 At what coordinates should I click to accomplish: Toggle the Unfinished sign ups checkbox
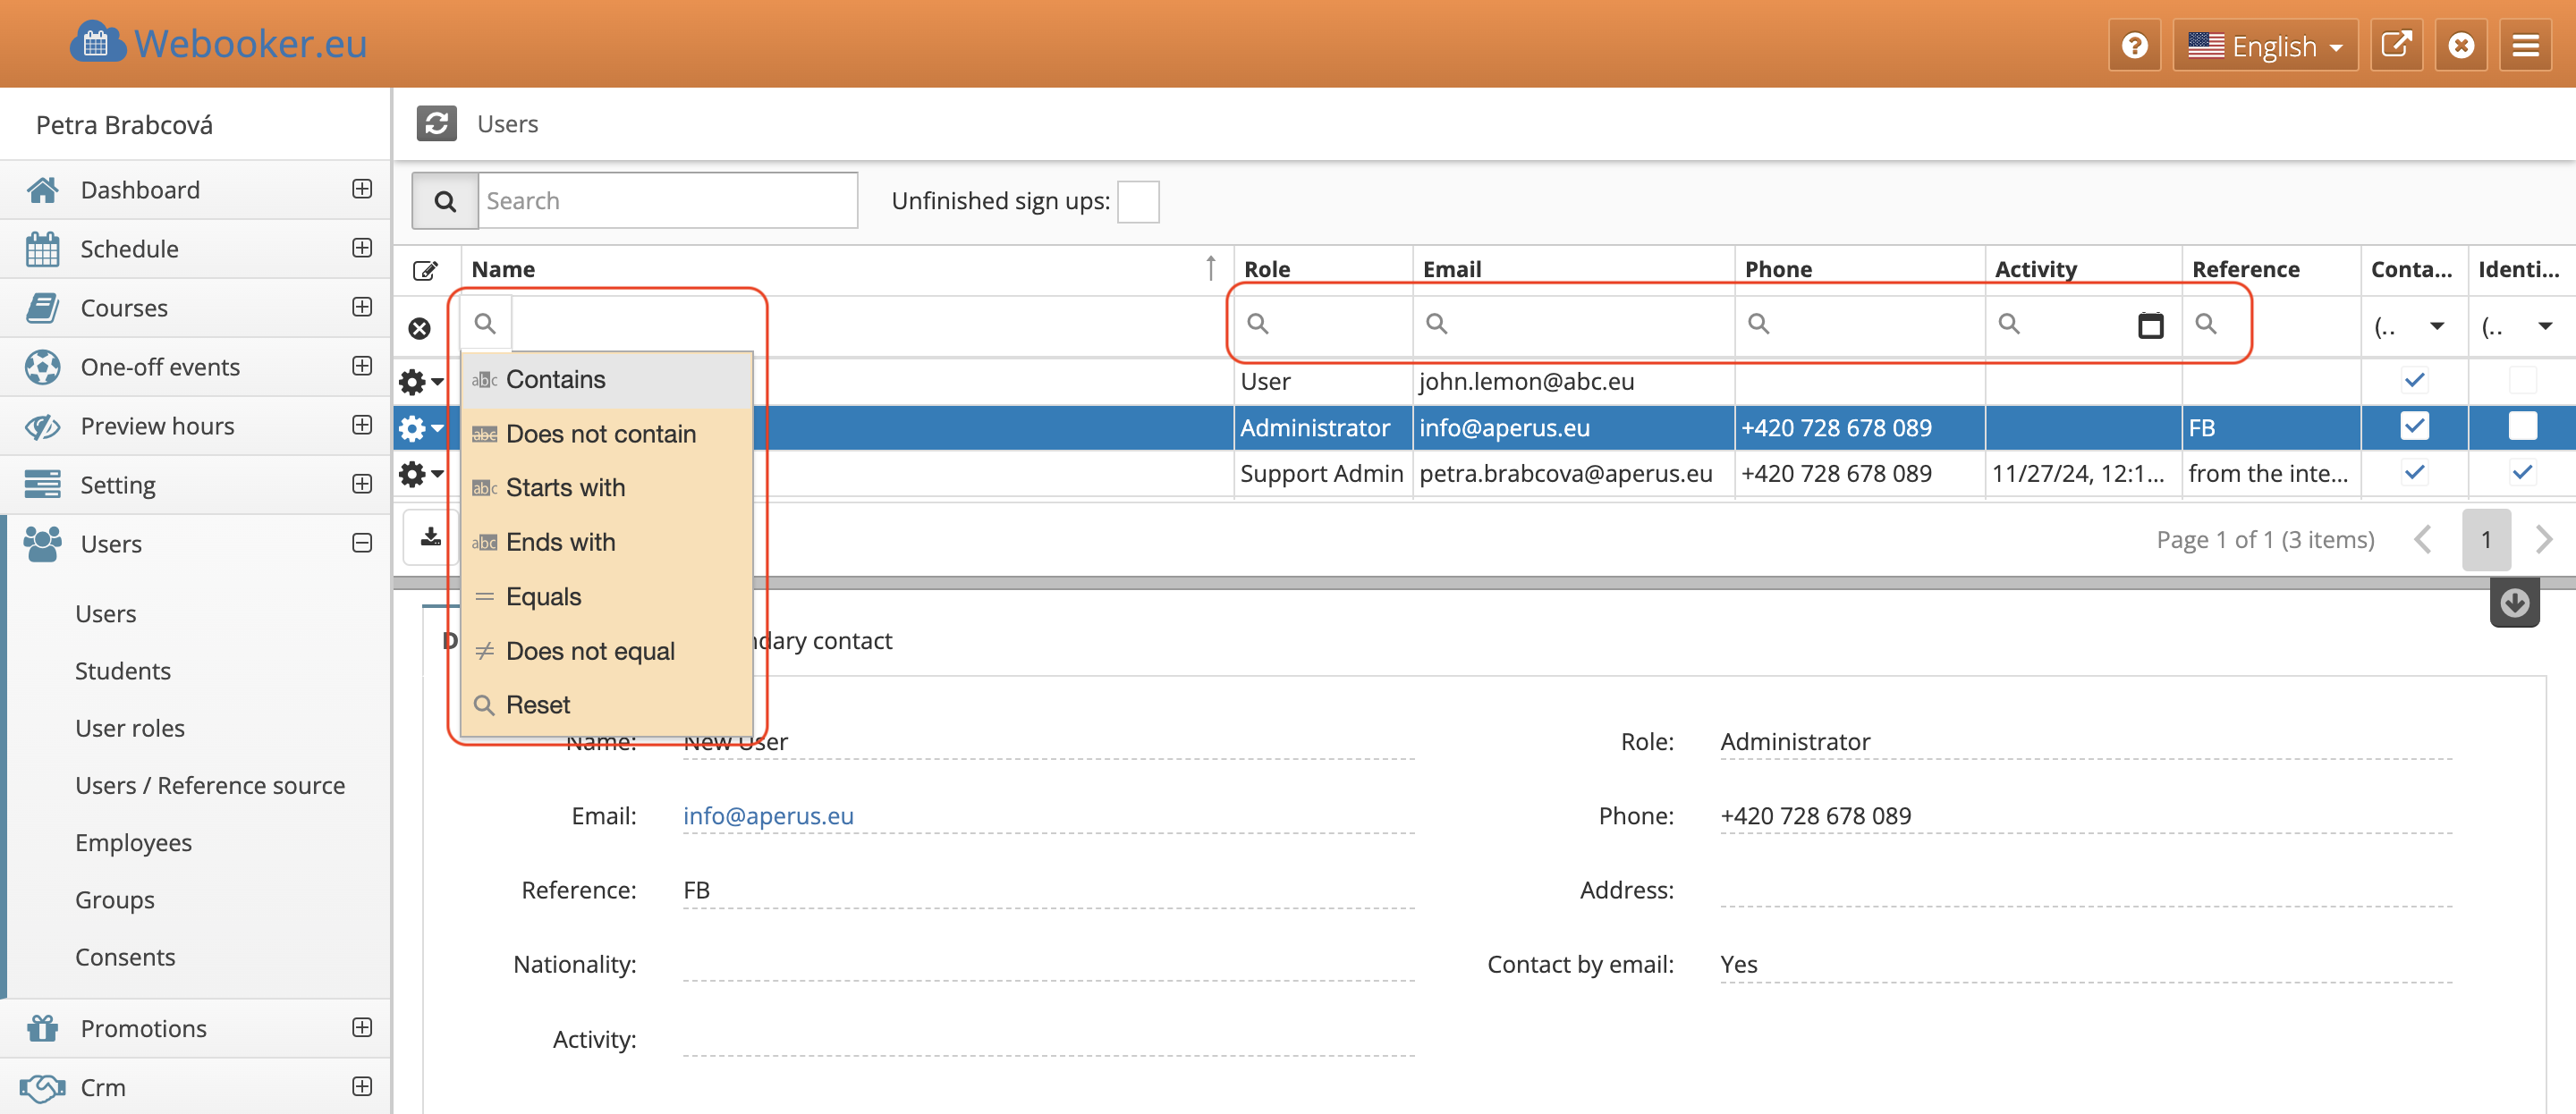pyautogui.click(x=1137, y=202)
